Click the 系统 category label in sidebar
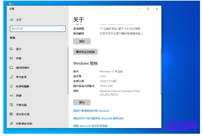203x136 pixels. click(12, 38)
